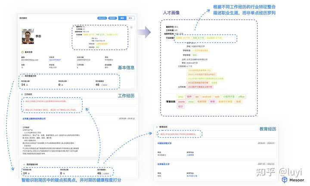Click the blue major link under 中国科学院大学
Screen dimensions: 310x186
[x=190, y=155]
